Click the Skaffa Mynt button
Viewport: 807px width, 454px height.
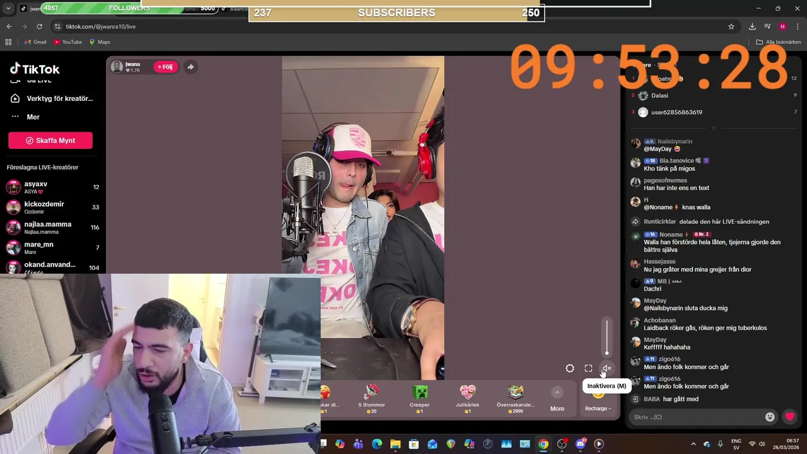click(x=50, y=141)
